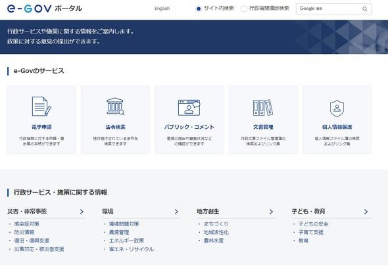Click the 個人情報保護 shield icon
Viewport: 388px width, 265px height.
pos(337,108)
